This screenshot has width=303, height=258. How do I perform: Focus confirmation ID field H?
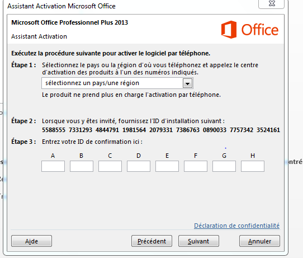(x=253, y=166)
